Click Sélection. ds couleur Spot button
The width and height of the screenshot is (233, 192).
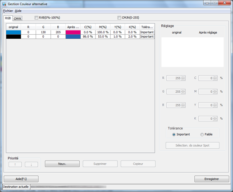coord(192,145)
